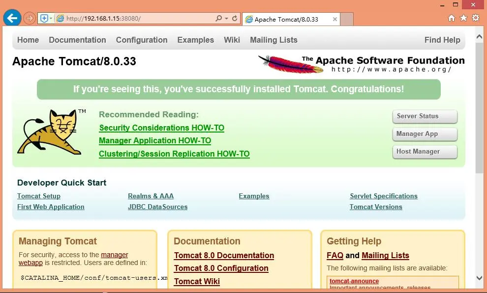Screen dimensions: 487x293
Task: Click the Host Manager button
Action: coord(425,152)
